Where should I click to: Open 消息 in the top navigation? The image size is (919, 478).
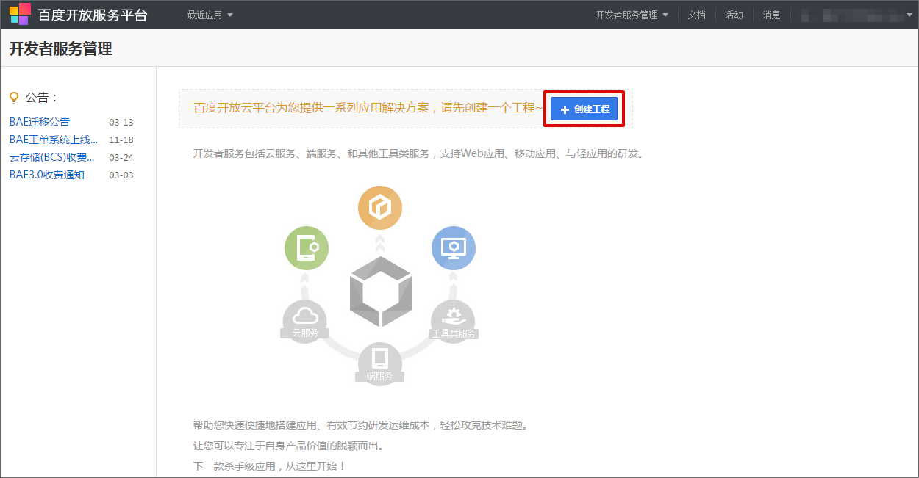pos(771,15)
